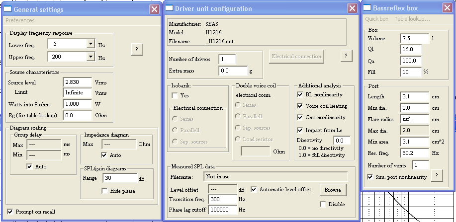
Task: Select Parallell radio under Double voice coil
Action: 238,116
